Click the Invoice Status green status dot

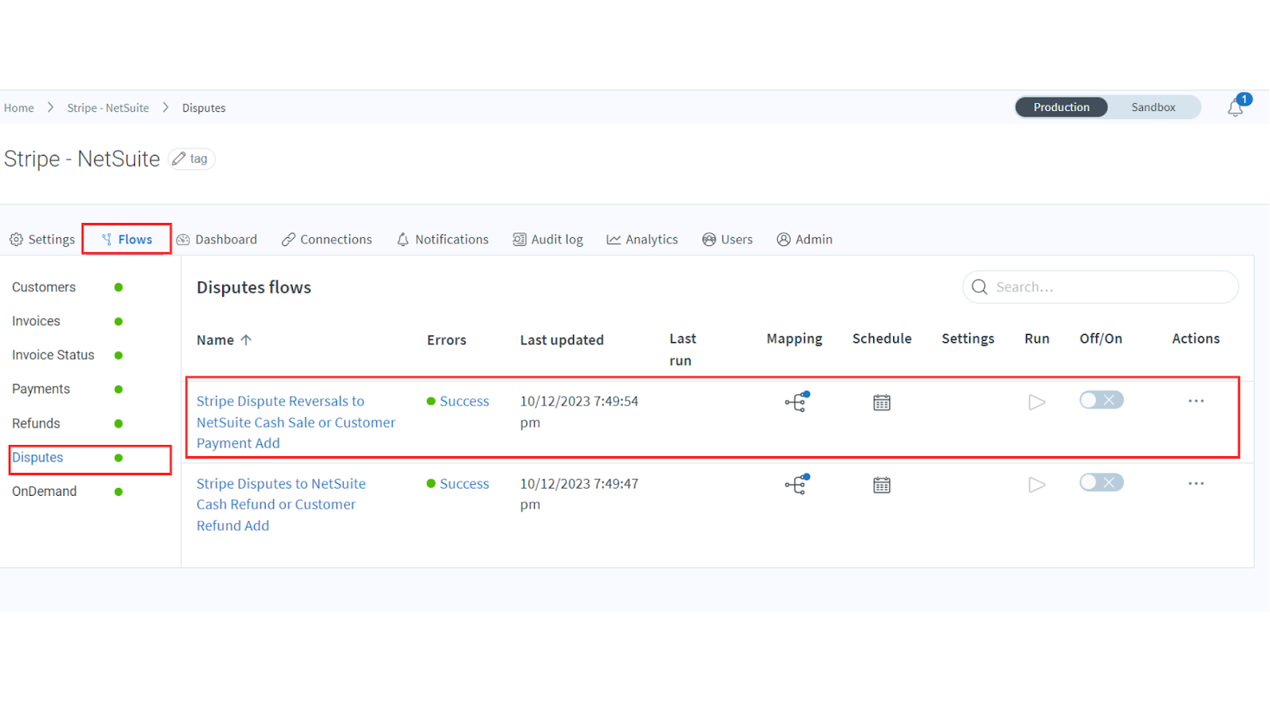(x=118, y=355)
